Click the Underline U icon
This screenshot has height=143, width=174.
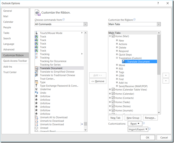(x=36, y=89)
